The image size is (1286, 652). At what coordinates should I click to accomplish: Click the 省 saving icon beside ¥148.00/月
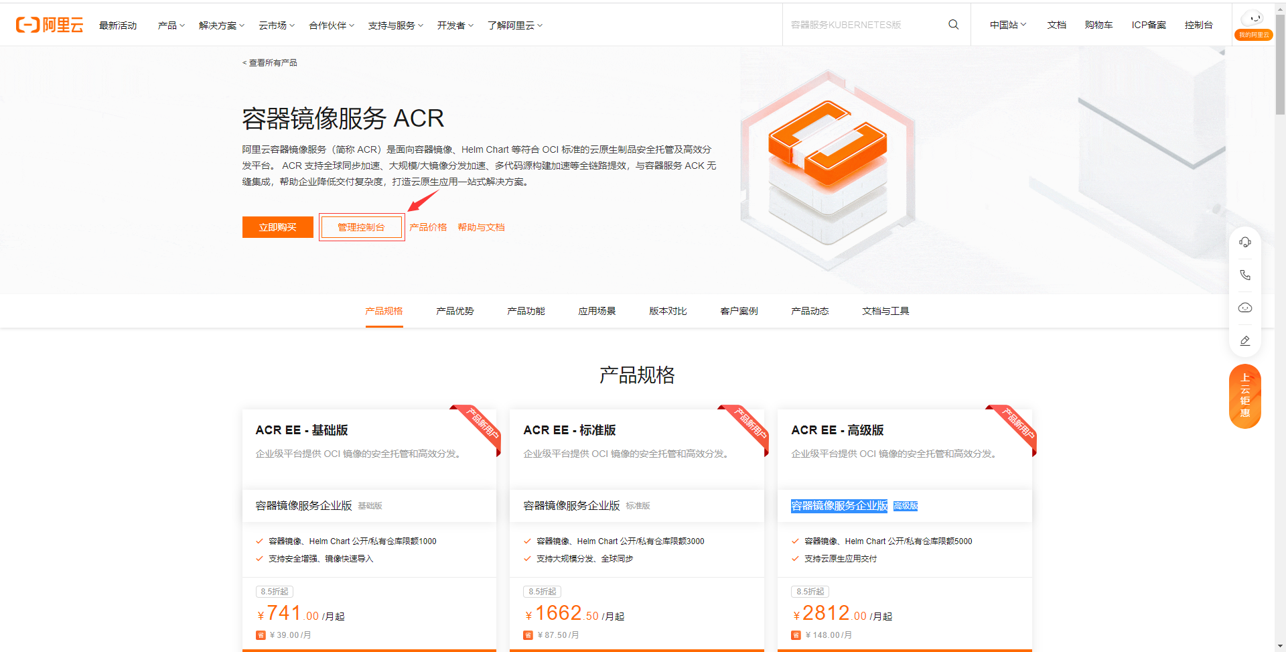click(796, 635)
